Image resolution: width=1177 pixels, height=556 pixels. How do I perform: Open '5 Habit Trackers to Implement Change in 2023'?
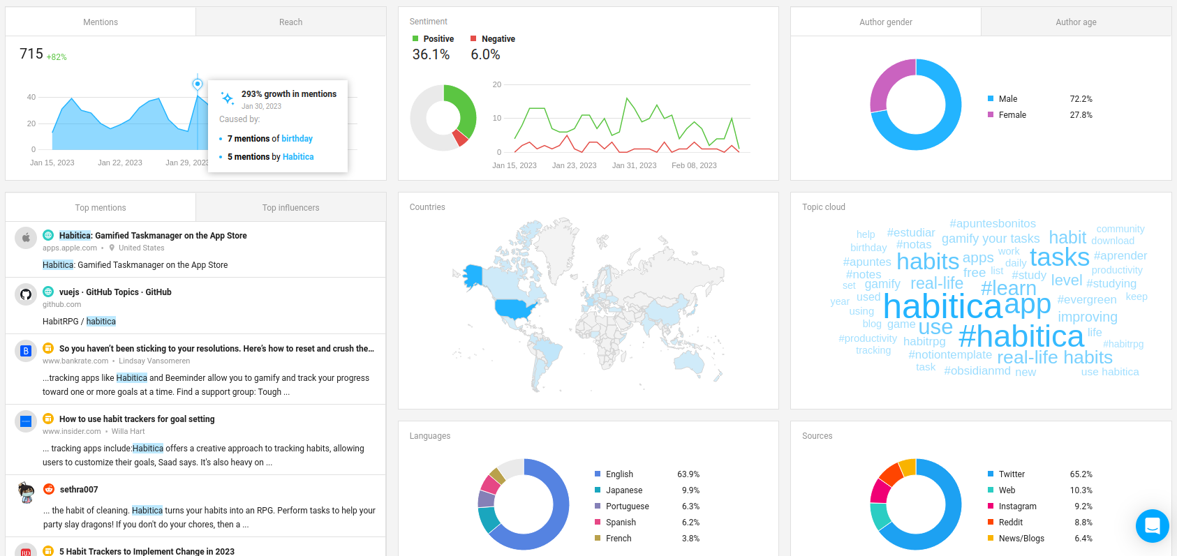point(147,551)
